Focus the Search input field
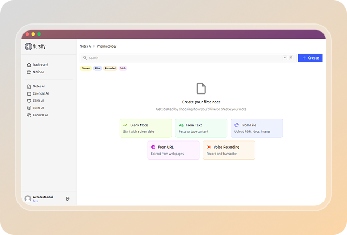The width and height of the screenshot is (347, 235). [180, 58]
